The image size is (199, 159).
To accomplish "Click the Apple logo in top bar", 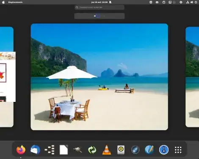I will [x=3, y=2].
